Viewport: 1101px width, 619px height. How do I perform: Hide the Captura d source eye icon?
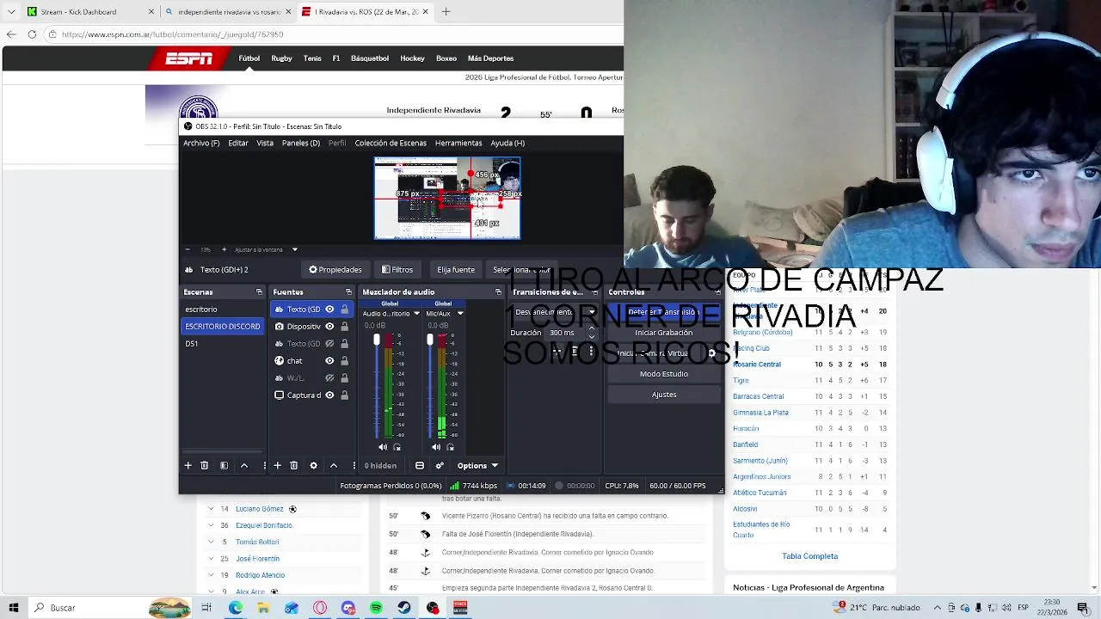[329, 395]
